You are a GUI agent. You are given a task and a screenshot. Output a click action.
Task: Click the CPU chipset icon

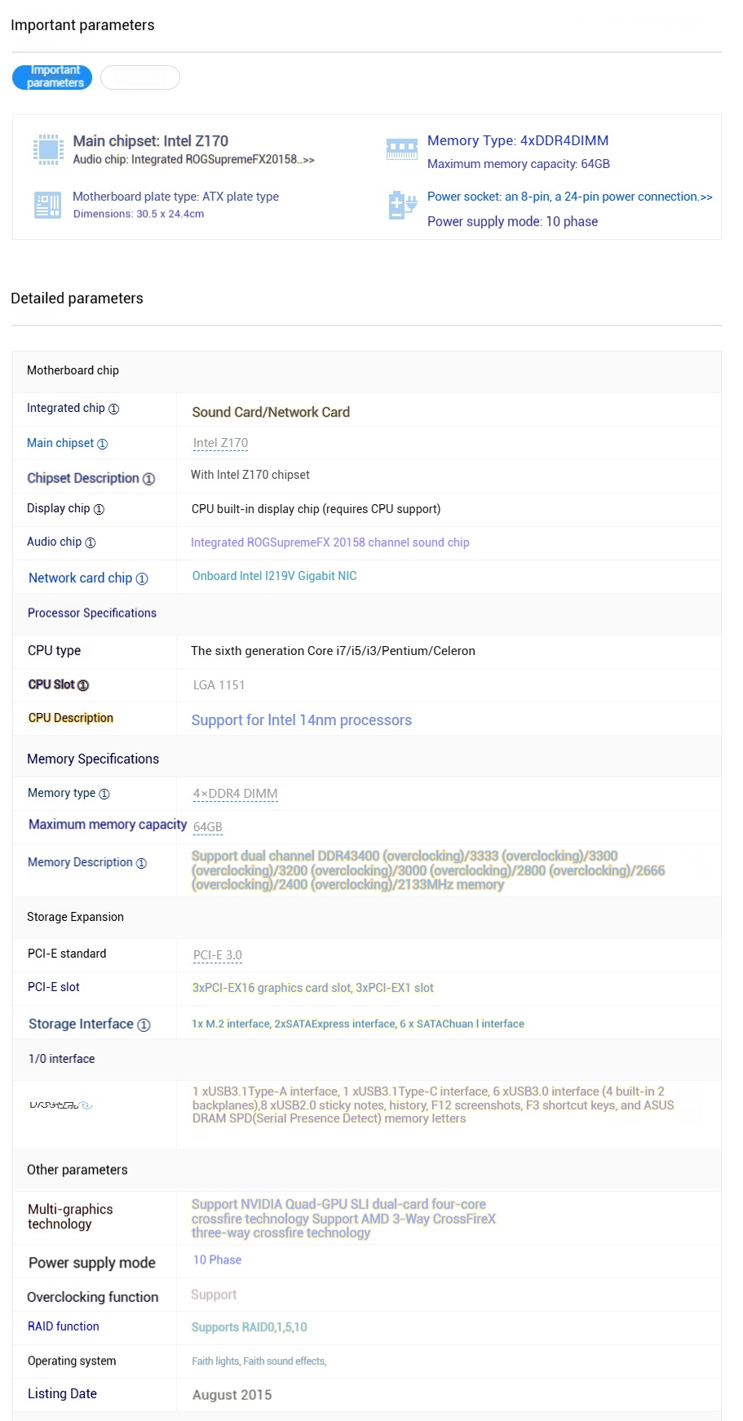[48, 149]
